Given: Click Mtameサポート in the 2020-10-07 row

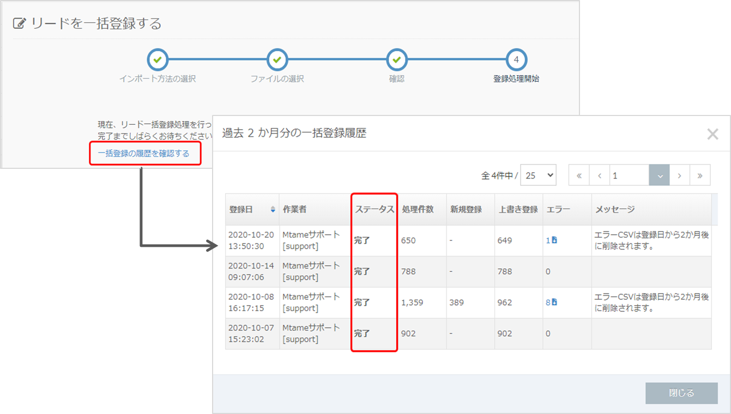Looking at the screenshot, I should (311, 328).
